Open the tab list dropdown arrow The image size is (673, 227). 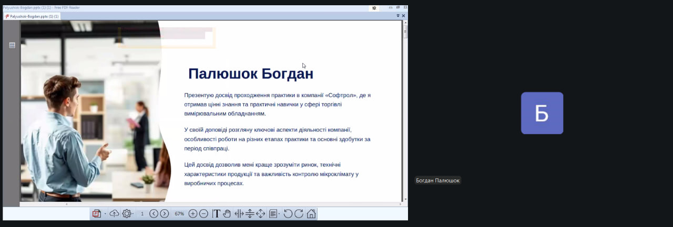[x=398, y=16]
